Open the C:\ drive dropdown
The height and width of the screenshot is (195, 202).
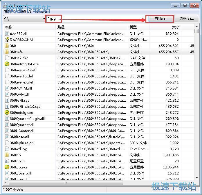pyautogui.click(x=24, y=19)
